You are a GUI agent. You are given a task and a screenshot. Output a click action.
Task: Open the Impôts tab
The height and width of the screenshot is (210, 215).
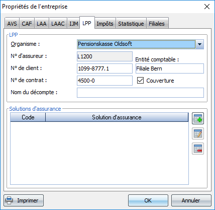(105, 24)
